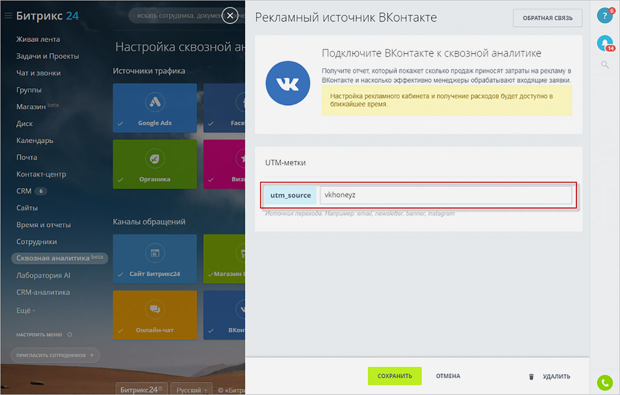
Task: Click gear icon beside Настроить меню
Action: pos(69,334)
